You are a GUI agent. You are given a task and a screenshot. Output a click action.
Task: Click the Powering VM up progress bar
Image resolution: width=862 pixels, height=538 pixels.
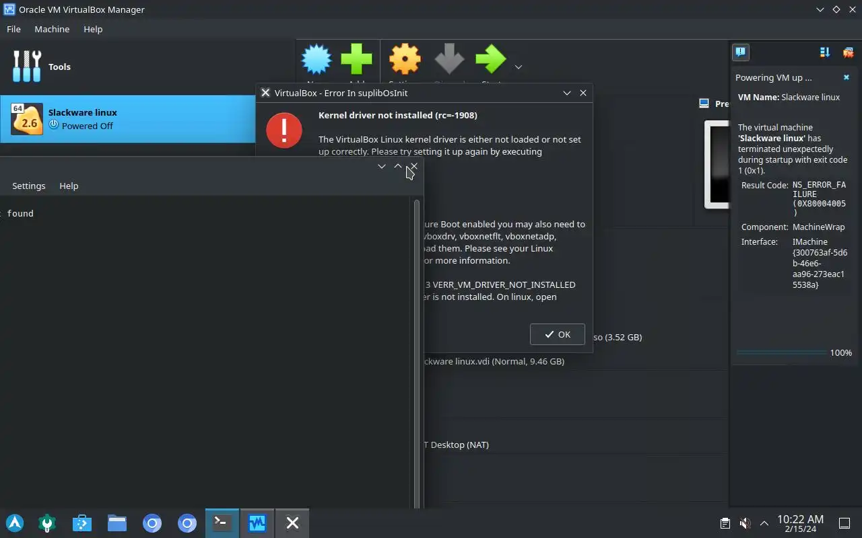pos(782,352)
